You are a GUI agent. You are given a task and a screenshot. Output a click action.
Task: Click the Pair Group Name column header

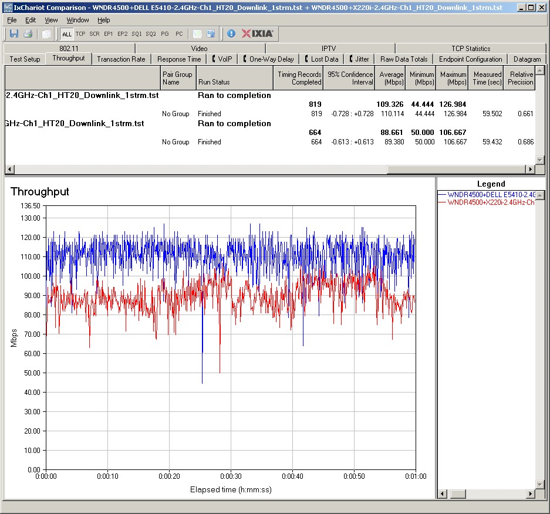[x=178, y=78]
